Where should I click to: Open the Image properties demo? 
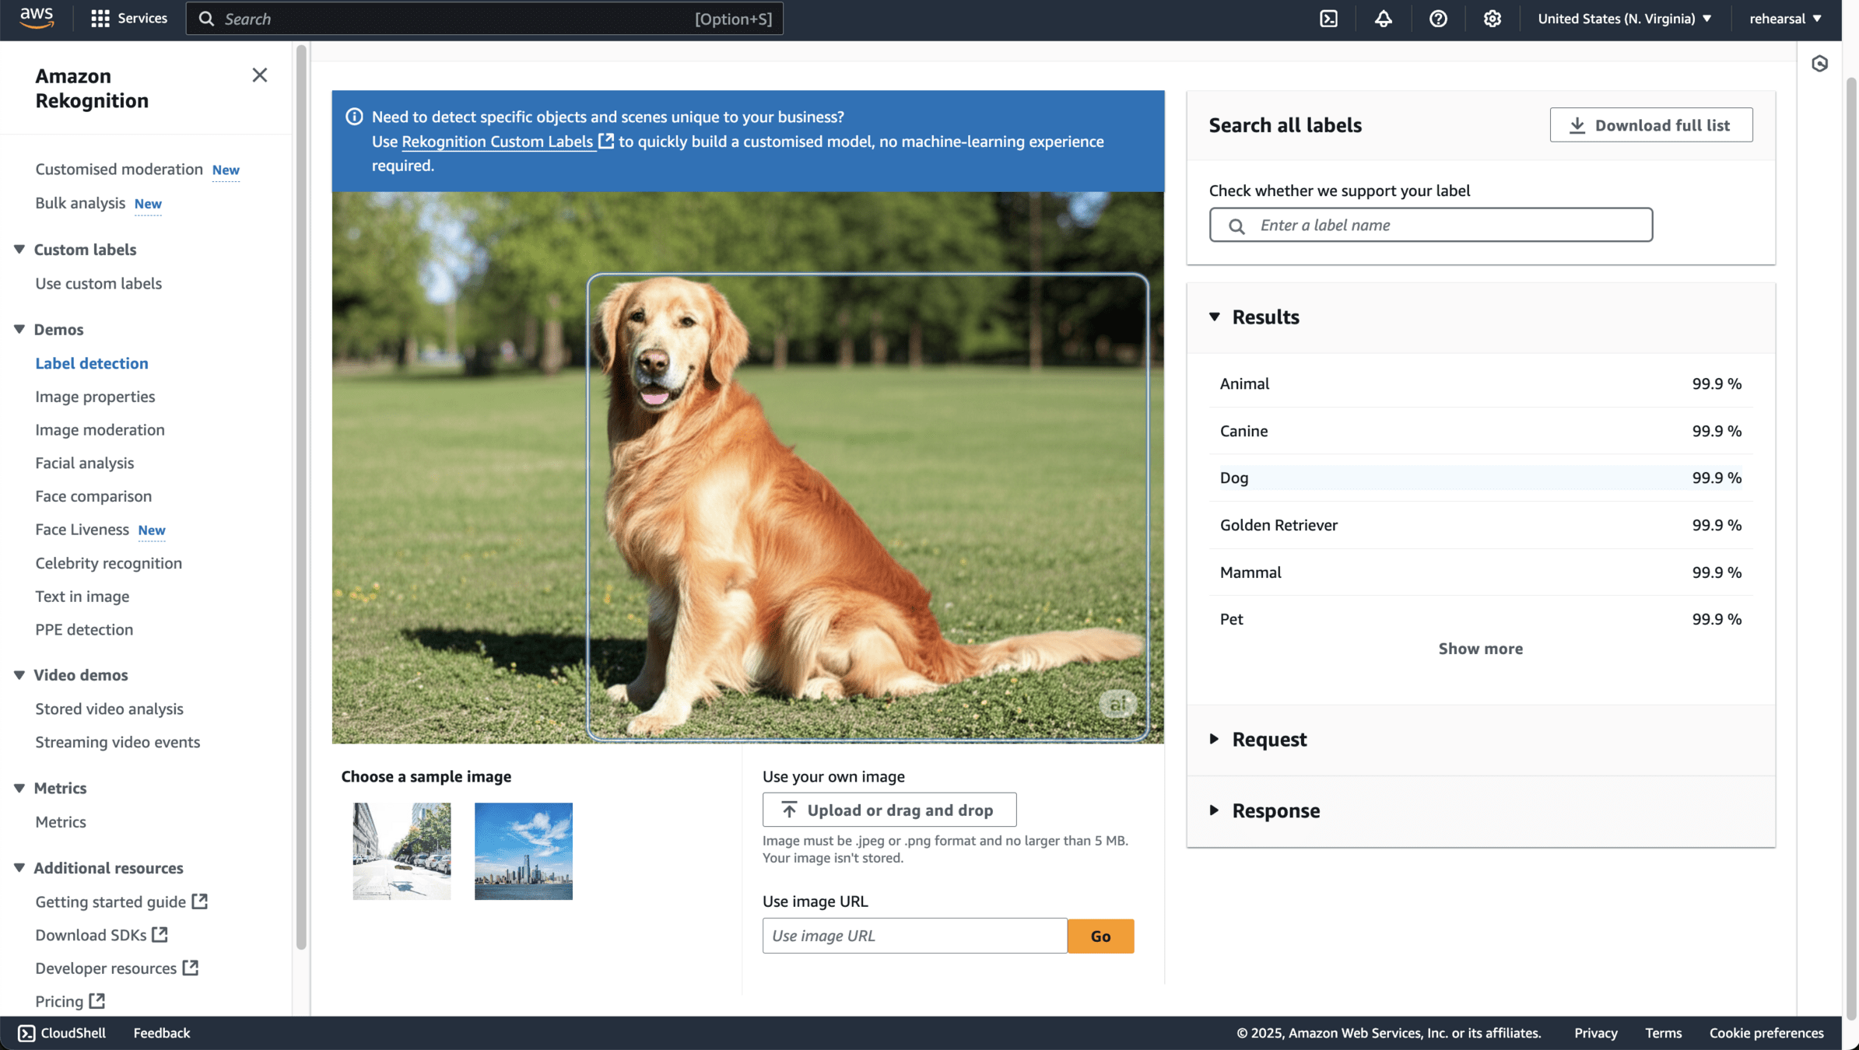tap(95, 397)
